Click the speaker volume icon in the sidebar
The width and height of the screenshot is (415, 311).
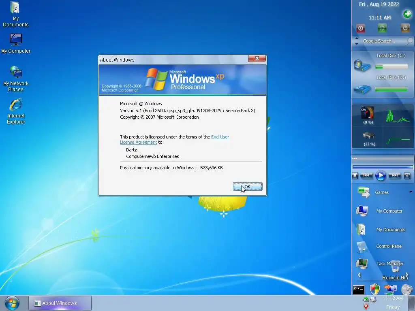point(407,289)
